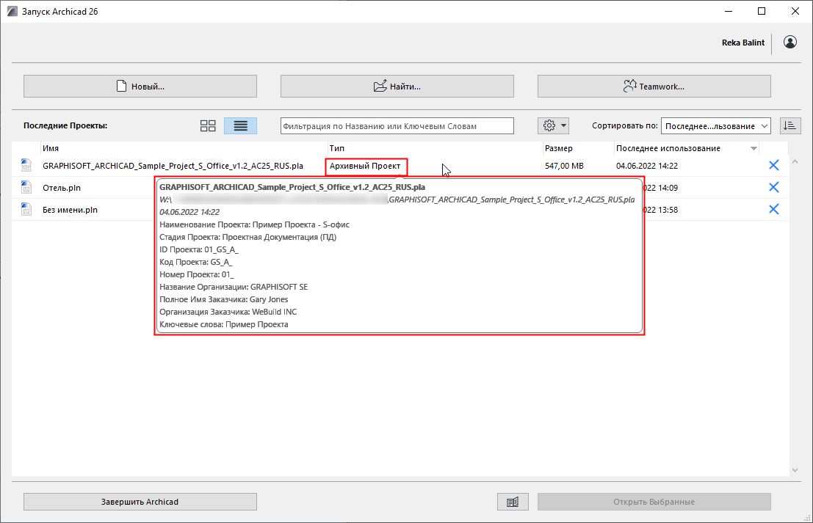Click the 547,00 MB size cell

564,166
